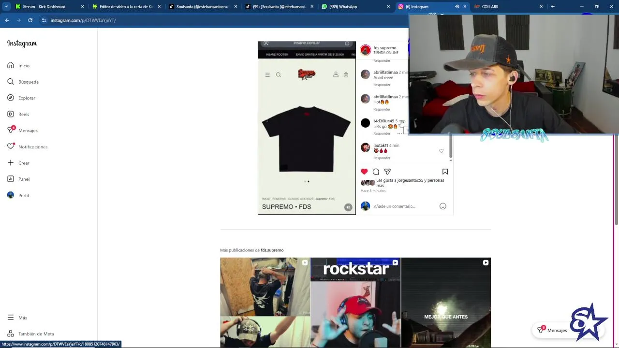Open jorgesantac55 from the likes line

410,180
